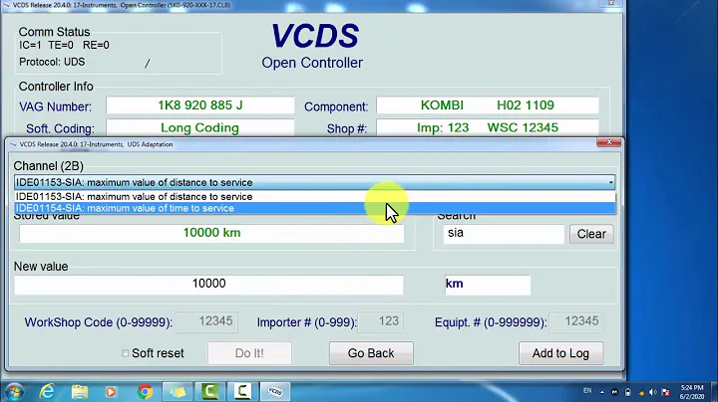
Task: Expand the Channel dropdown arrow
Action: pyautogui.click(x=611, y=182)
